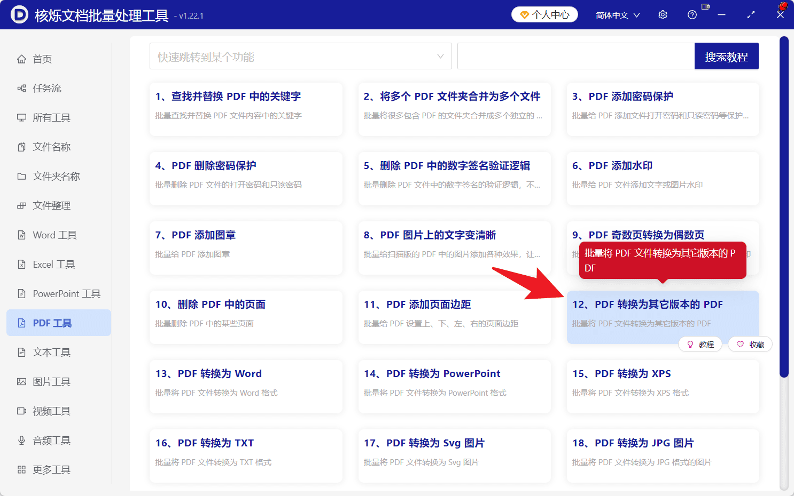The image size is (794, 496).
Task: Click the icon beside 文件整理
Action: coord(21,206)
